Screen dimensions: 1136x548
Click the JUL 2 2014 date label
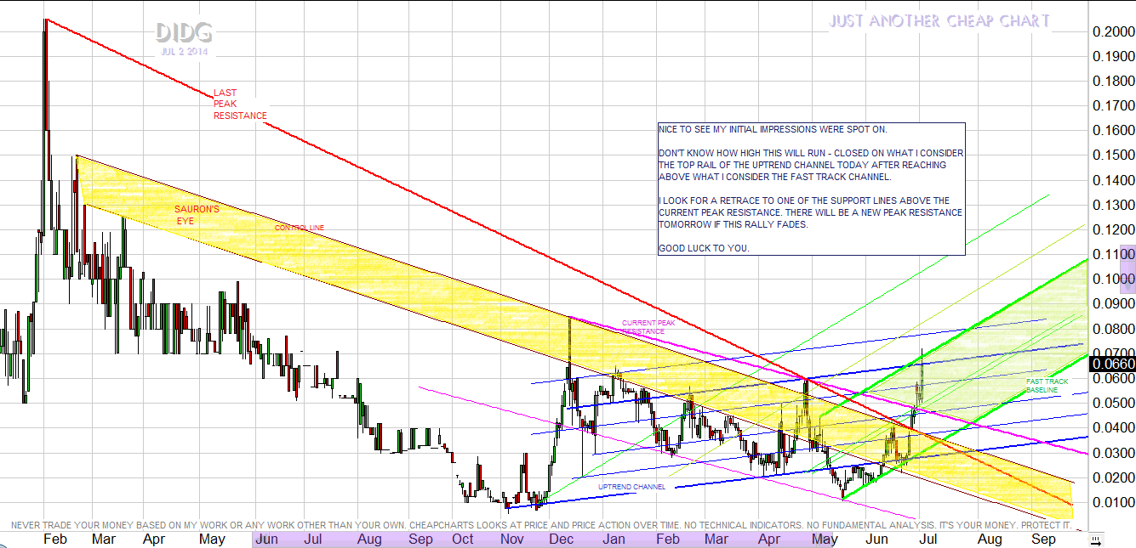[184, 51]
